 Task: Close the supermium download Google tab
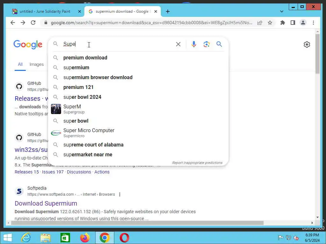click(x=156, y=11)
